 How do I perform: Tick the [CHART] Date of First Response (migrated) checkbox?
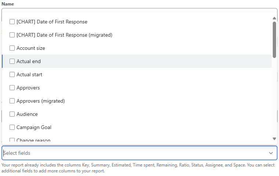[x=12, y=35]
